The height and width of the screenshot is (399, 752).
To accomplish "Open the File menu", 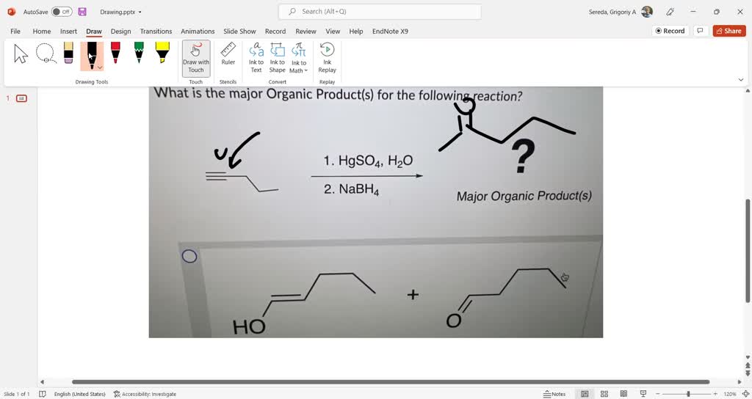I will (15, 31).
